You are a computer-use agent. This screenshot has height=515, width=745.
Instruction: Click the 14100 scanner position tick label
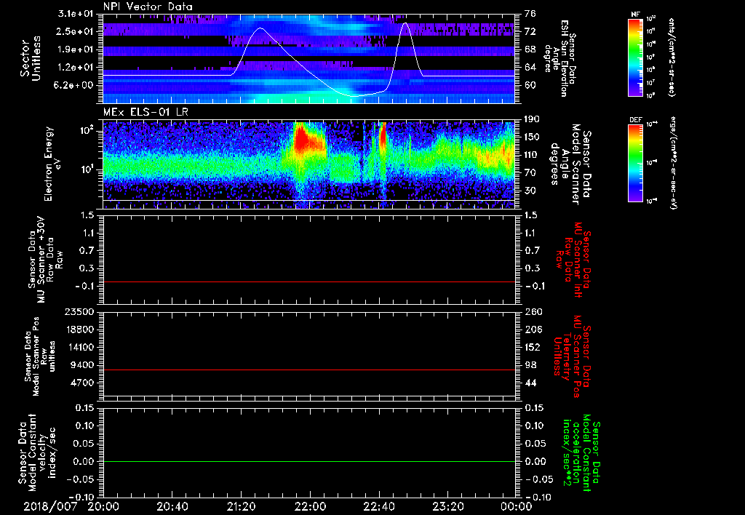pos(79,347)
